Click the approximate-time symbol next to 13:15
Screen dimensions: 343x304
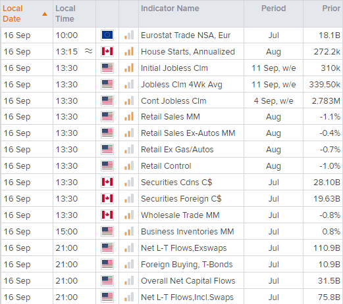[x=88, y=51]
